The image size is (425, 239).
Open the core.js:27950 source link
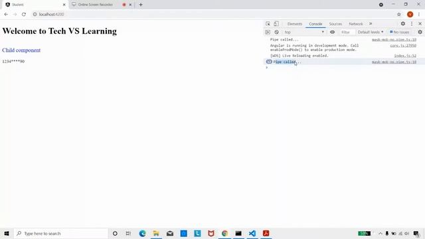click(x=403, y=46)
